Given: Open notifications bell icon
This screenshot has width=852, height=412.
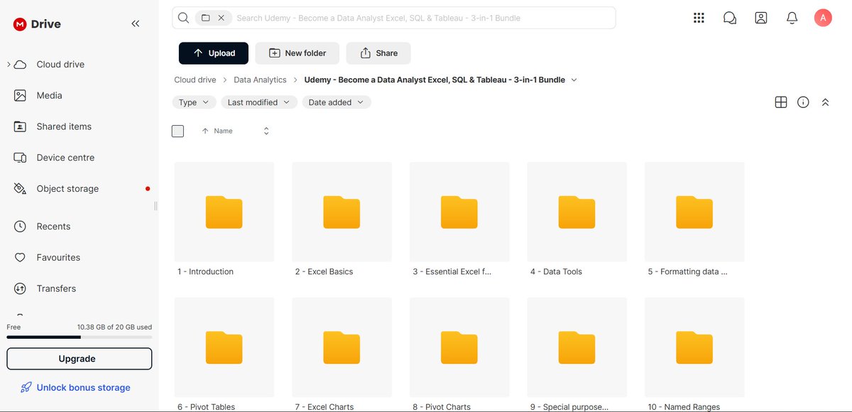Looking at the screenshot, I should [x=792, y=18].
